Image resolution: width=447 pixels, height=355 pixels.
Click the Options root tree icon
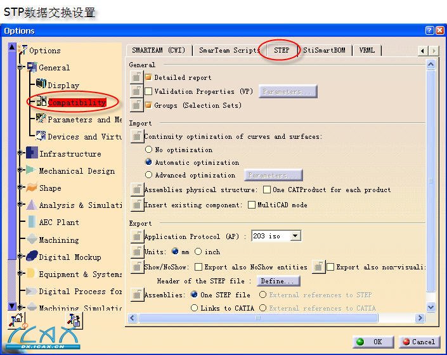tap(23, 50)
